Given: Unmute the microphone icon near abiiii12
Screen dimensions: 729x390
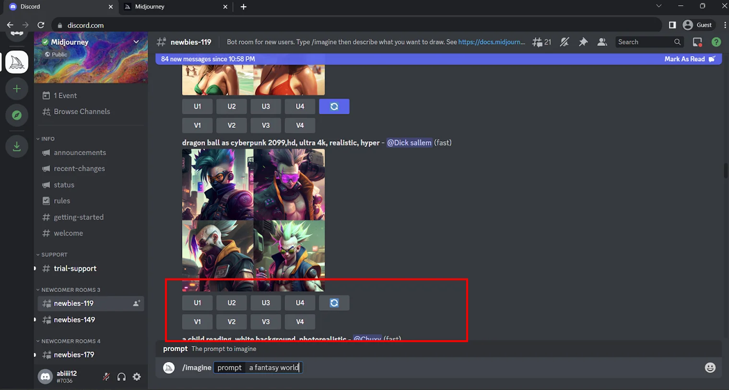Looking at the screenshot, I should [x=106, y=377].
